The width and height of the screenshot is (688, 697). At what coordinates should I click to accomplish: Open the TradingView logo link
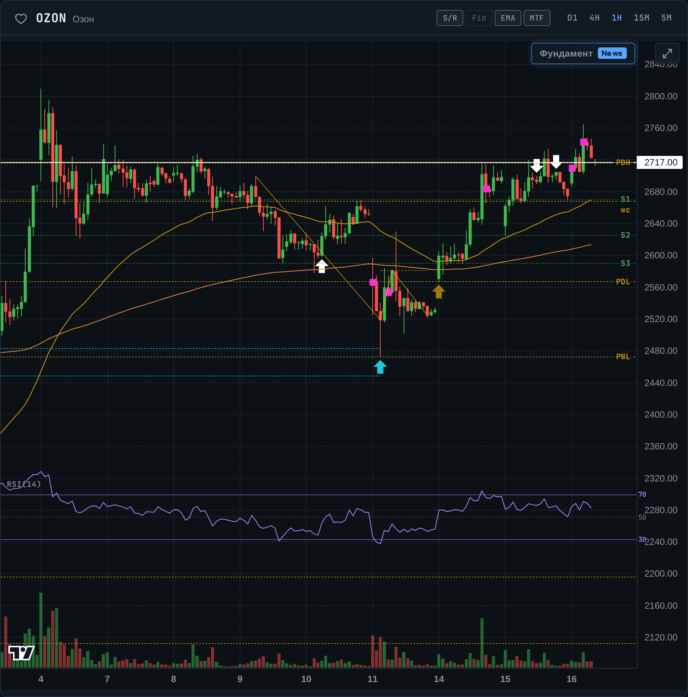(21, 653)
